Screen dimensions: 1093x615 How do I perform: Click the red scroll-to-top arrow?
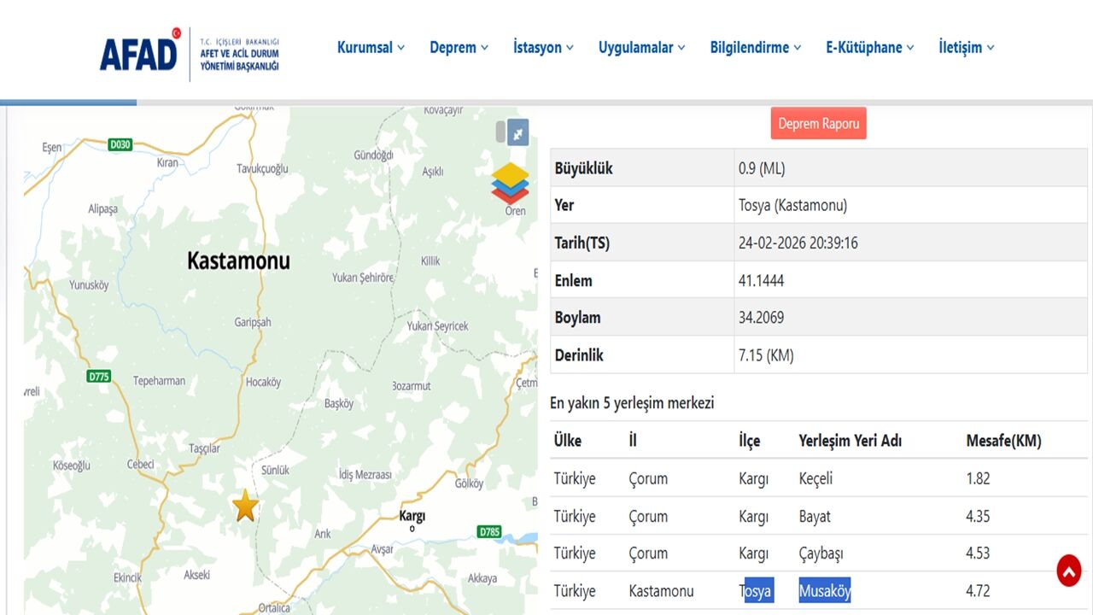1068,570
